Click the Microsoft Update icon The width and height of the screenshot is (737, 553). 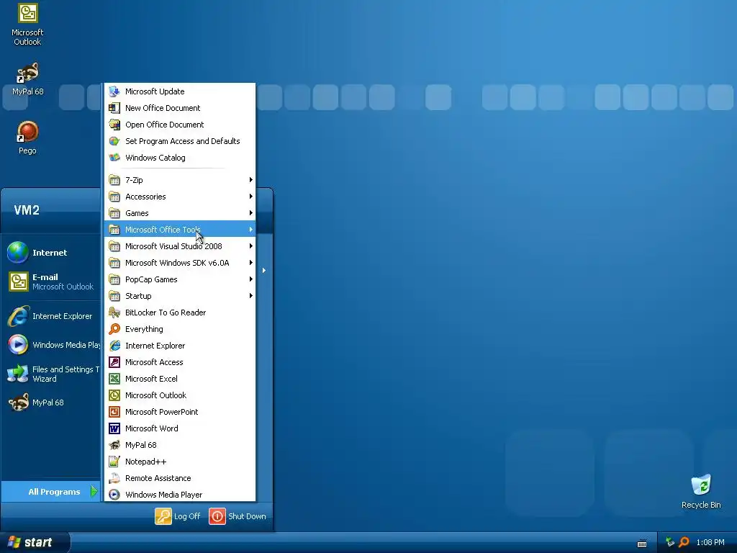114,91
